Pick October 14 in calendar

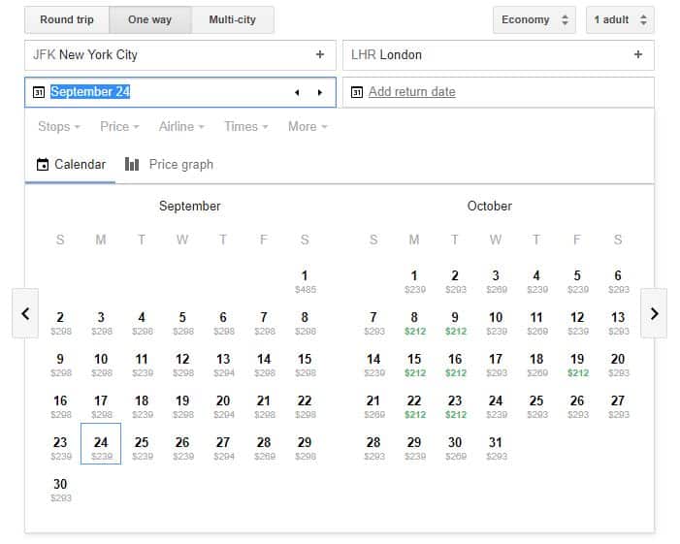(373, 365)
